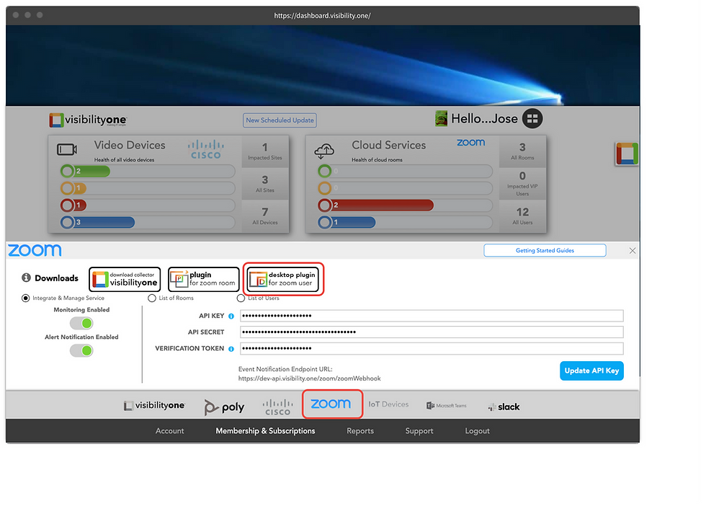This screenshot has width=706, height=509.
Task: Click All Devices count tile
Action: coord(265,216)
